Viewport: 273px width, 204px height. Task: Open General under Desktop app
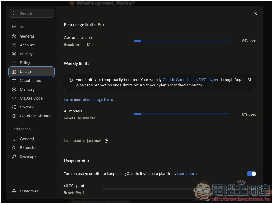pos(32,139)
